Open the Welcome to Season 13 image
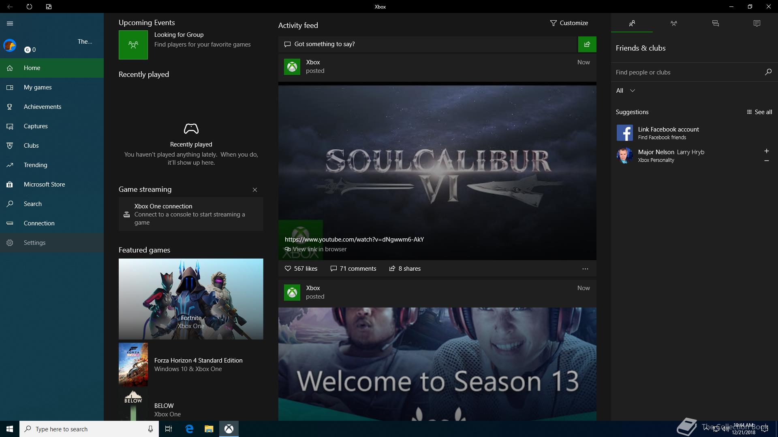This screenshot has width=778, height=437. click(x=437, y=364)
